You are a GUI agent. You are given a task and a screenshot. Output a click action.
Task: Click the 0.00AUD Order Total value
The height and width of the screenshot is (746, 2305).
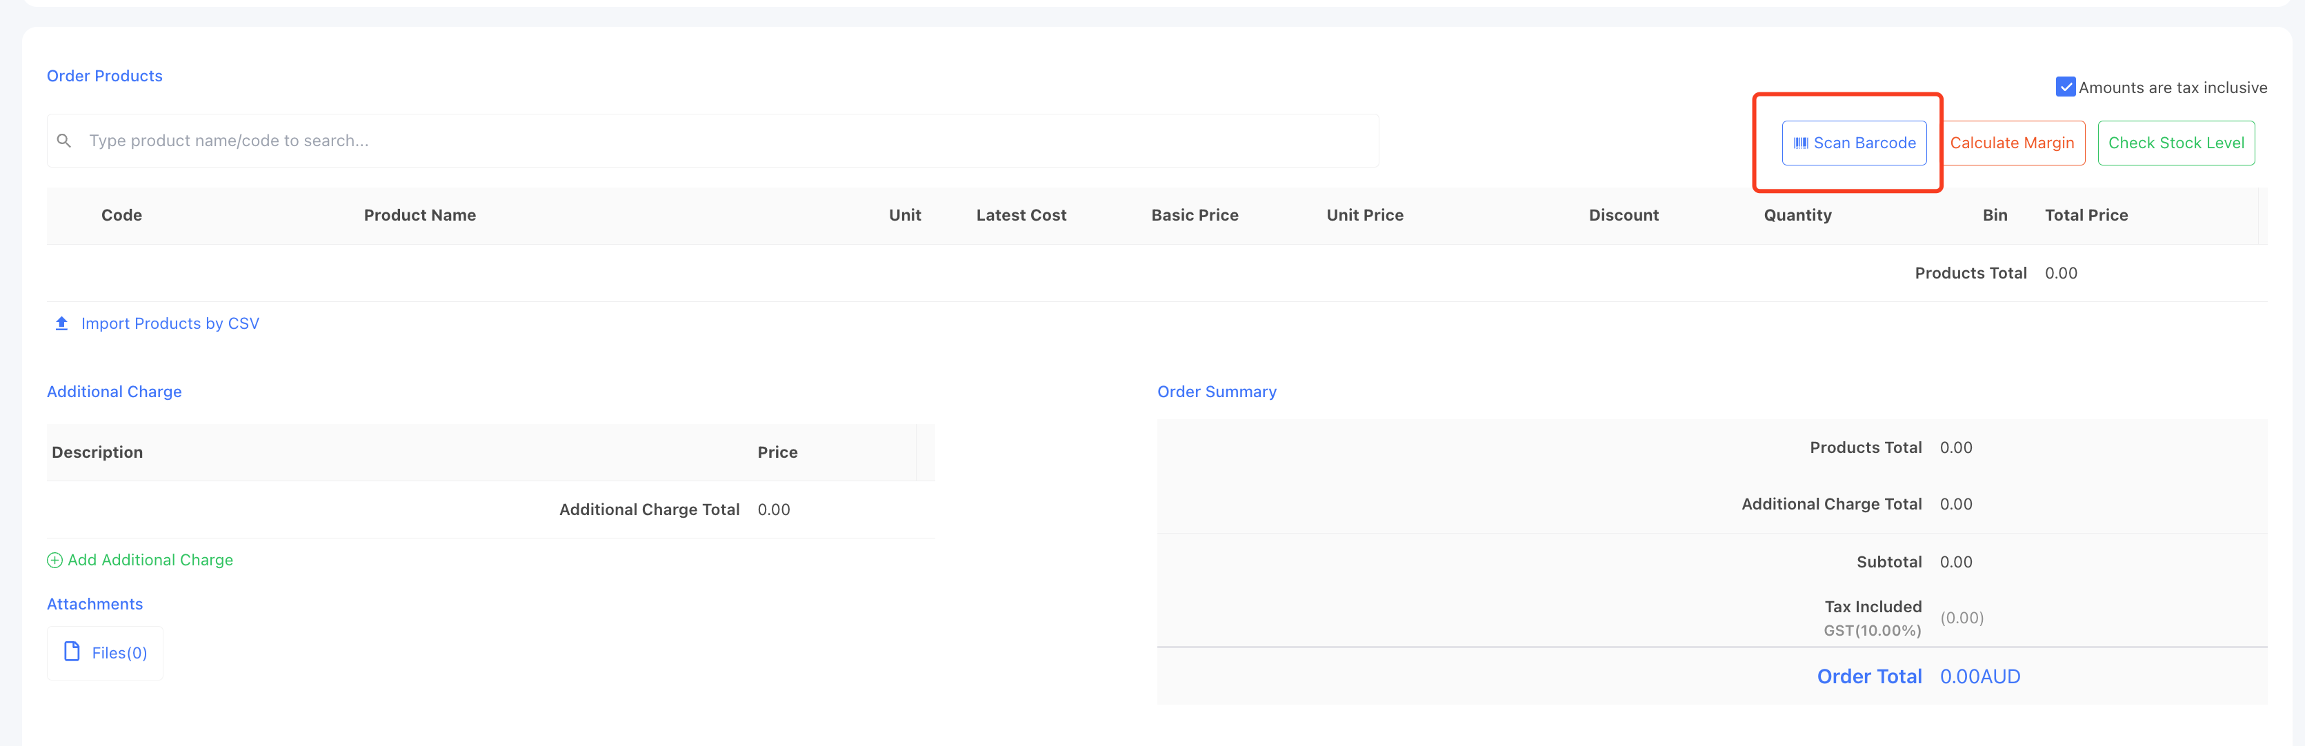point(1979,677)
